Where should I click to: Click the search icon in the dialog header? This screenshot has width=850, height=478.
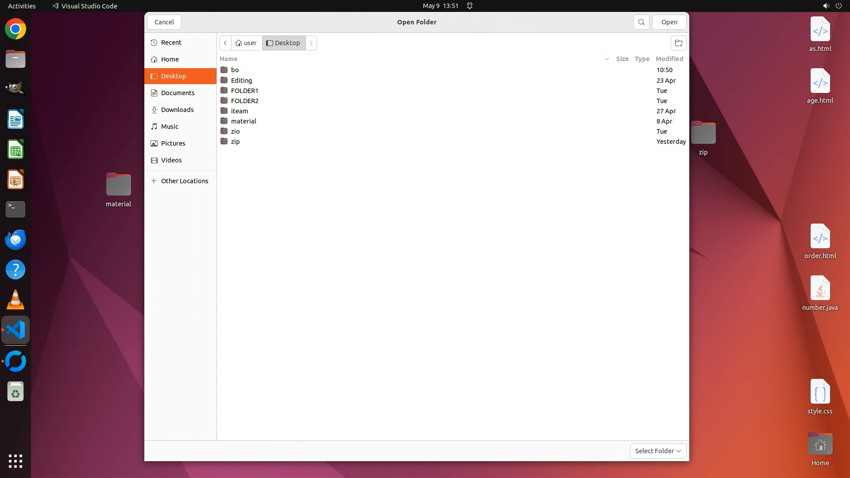(641, 22)
